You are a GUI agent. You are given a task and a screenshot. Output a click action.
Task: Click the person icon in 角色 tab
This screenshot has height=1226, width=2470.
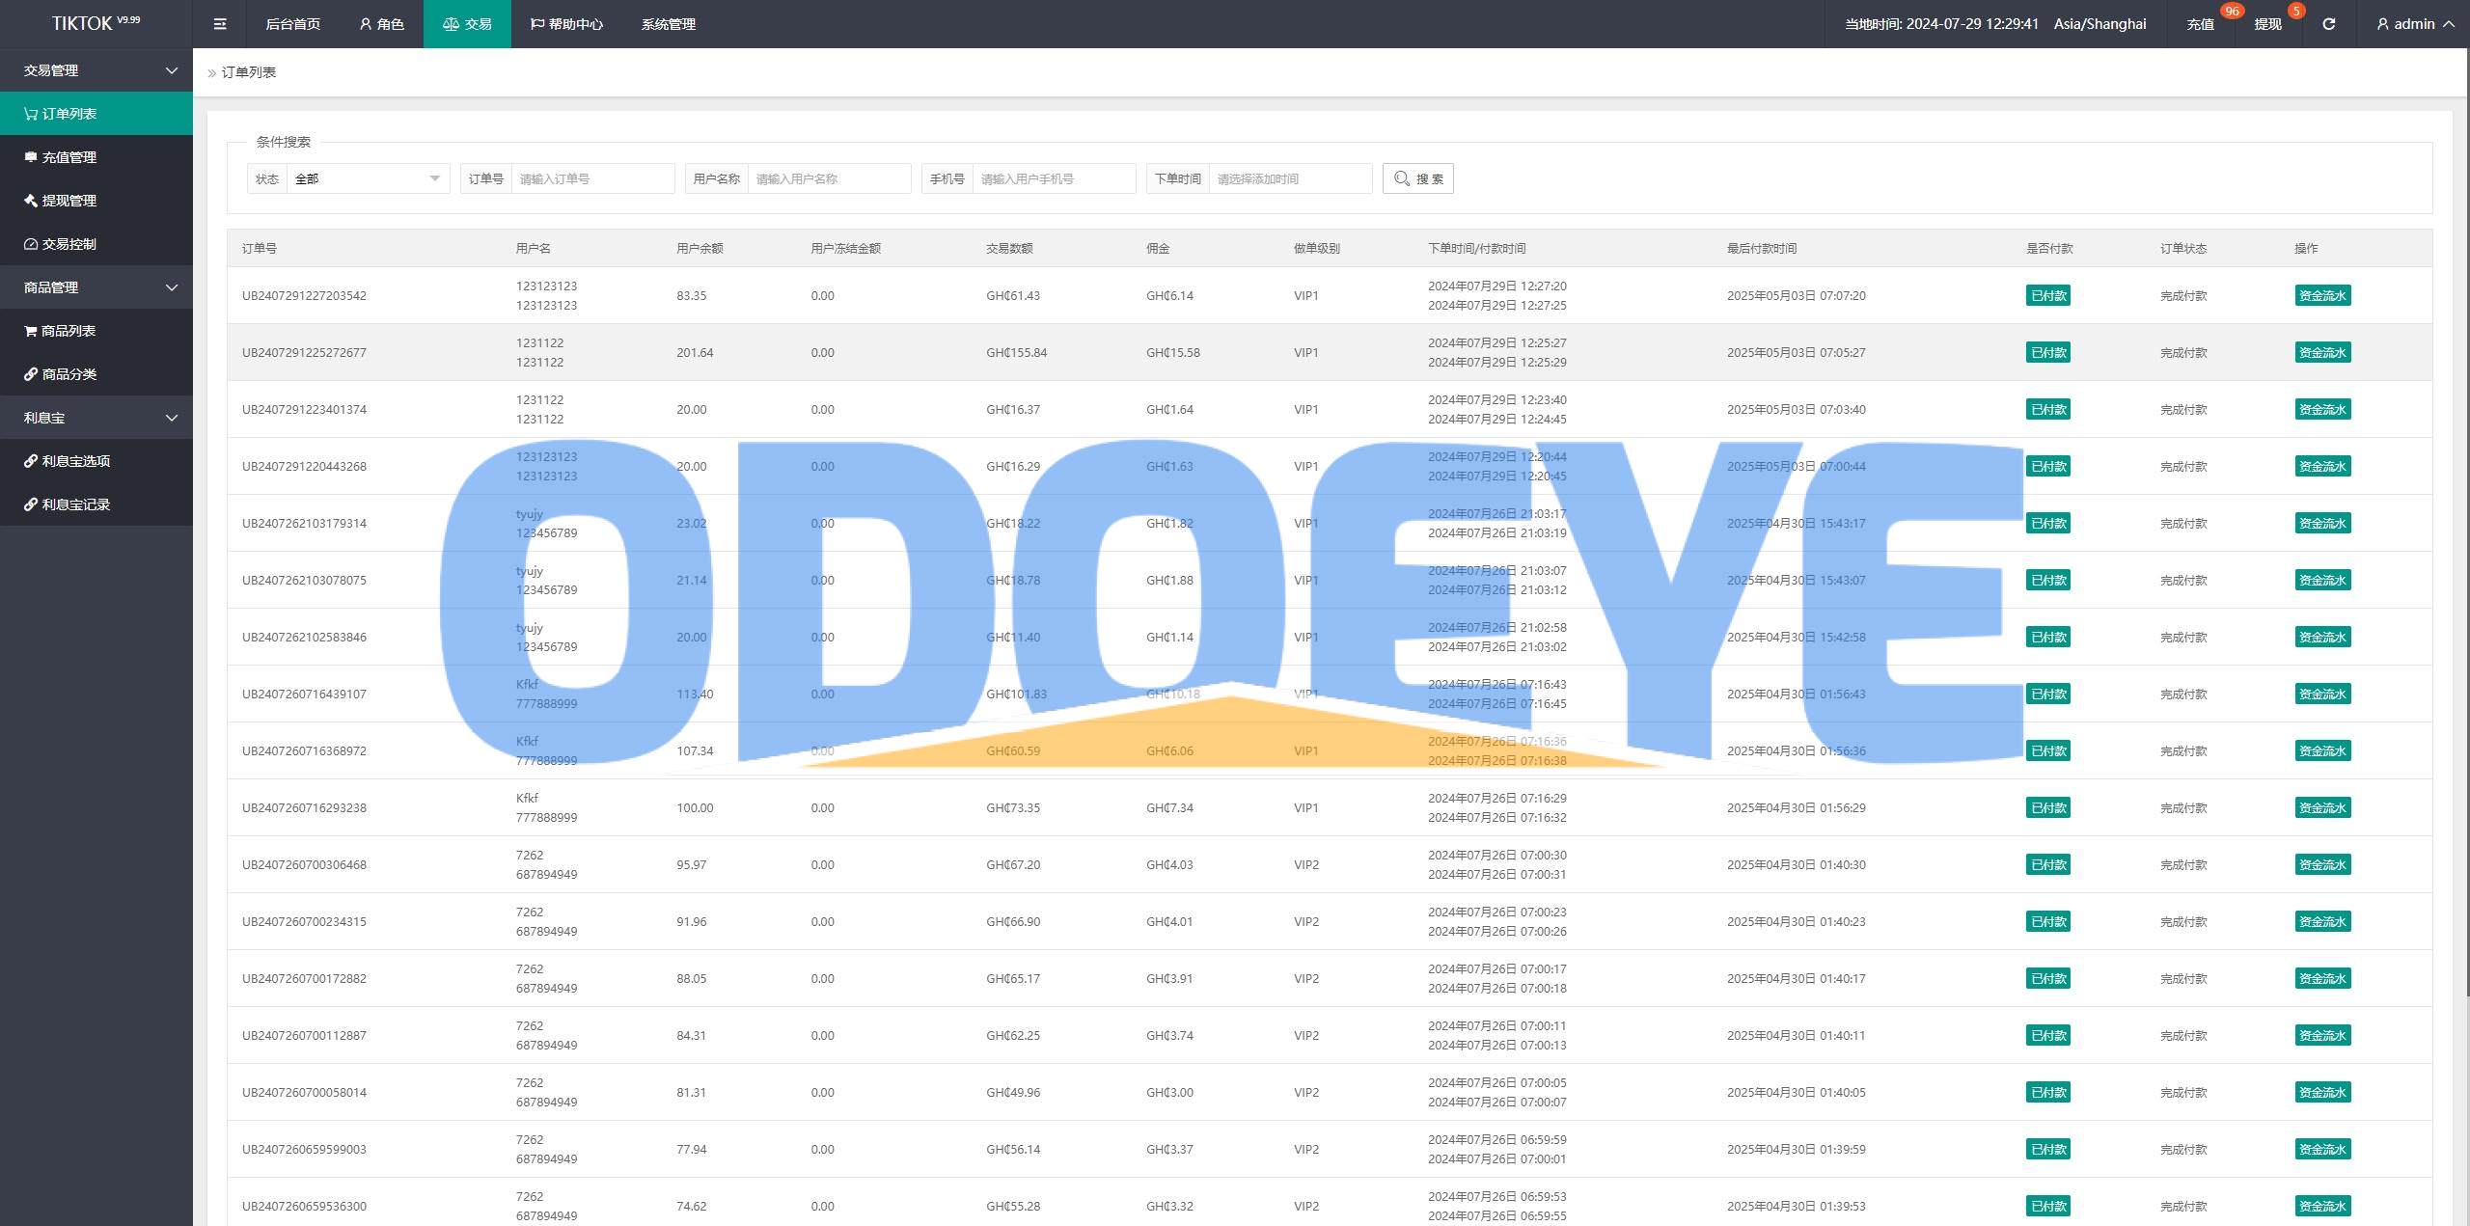[x=366, y=24]
